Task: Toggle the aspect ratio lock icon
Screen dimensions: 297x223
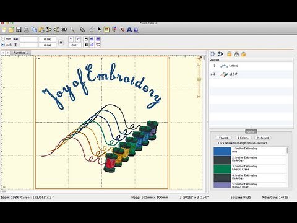Action: click(x=61, y=42)
